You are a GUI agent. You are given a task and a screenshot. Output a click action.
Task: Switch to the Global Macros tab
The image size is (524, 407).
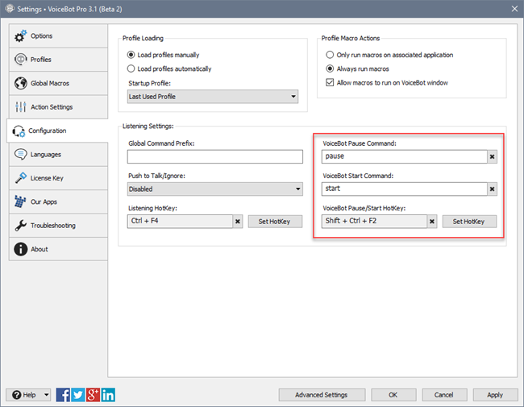tap(58, 83)
